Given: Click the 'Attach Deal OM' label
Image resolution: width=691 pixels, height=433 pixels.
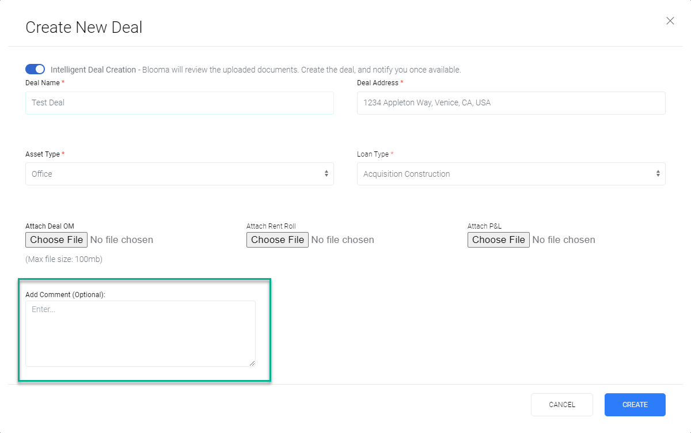Looking at the screenshot, I should pos(50,226).
